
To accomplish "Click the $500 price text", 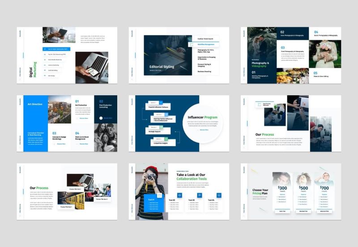I will [x=303, y=188].
